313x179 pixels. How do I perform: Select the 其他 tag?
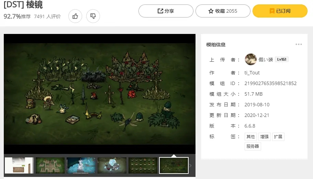click(250, 137)
